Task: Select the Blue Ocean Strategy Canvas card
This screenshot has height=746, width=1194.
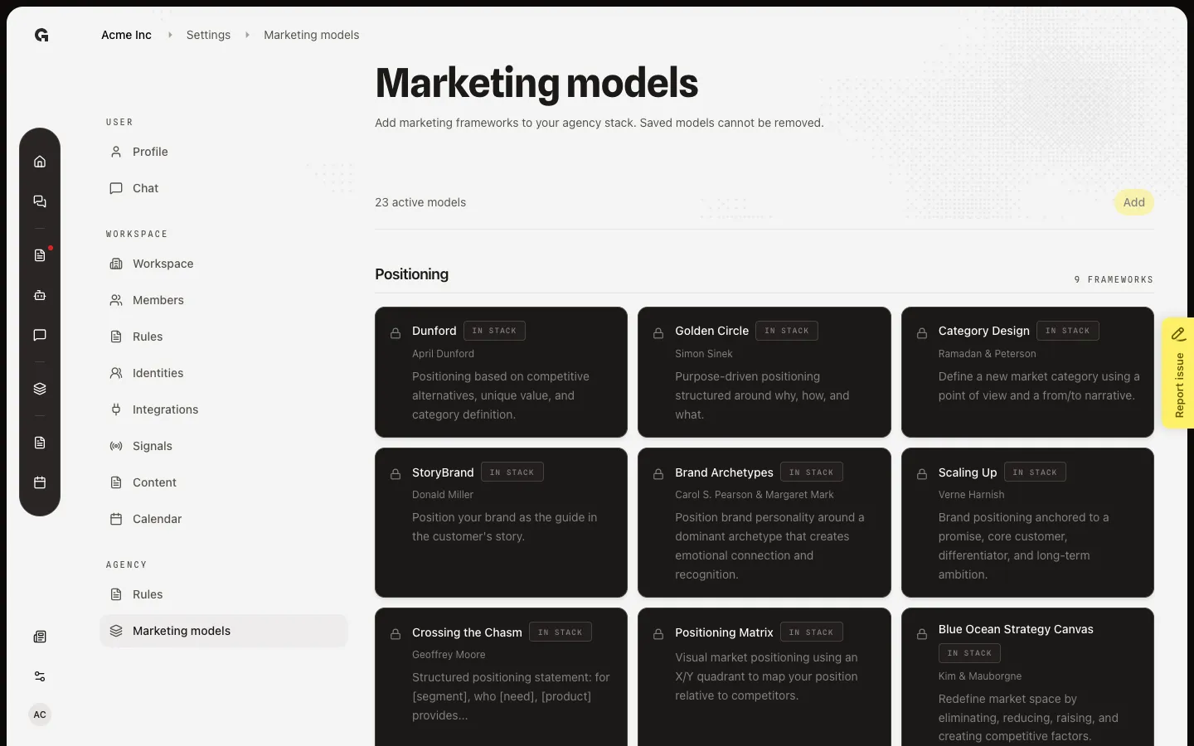Action: click(x=1027, y=677)
